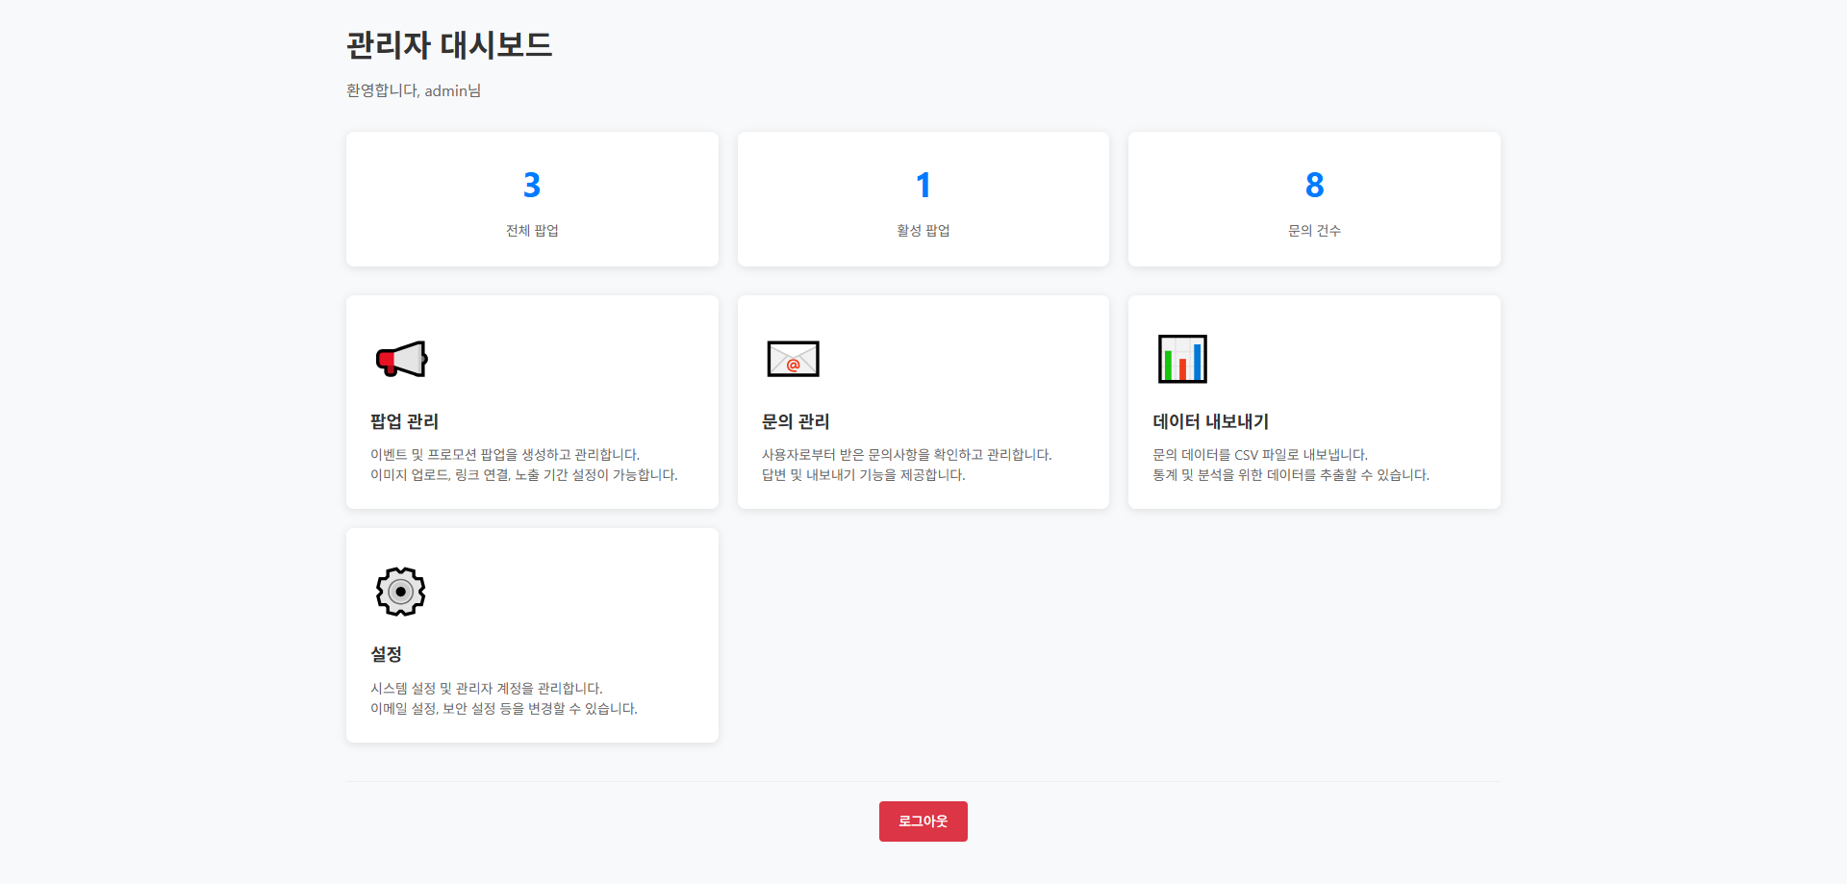Click the envelope icon for 문의 관리

[793, 359]
